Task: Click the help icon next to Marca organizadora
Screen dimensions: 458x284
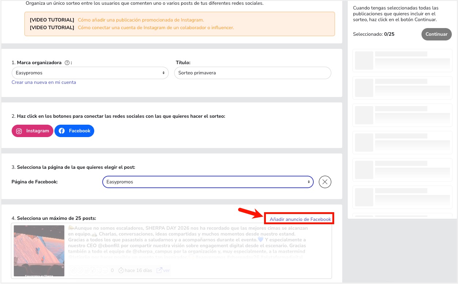Action: [x=67, y=63]
